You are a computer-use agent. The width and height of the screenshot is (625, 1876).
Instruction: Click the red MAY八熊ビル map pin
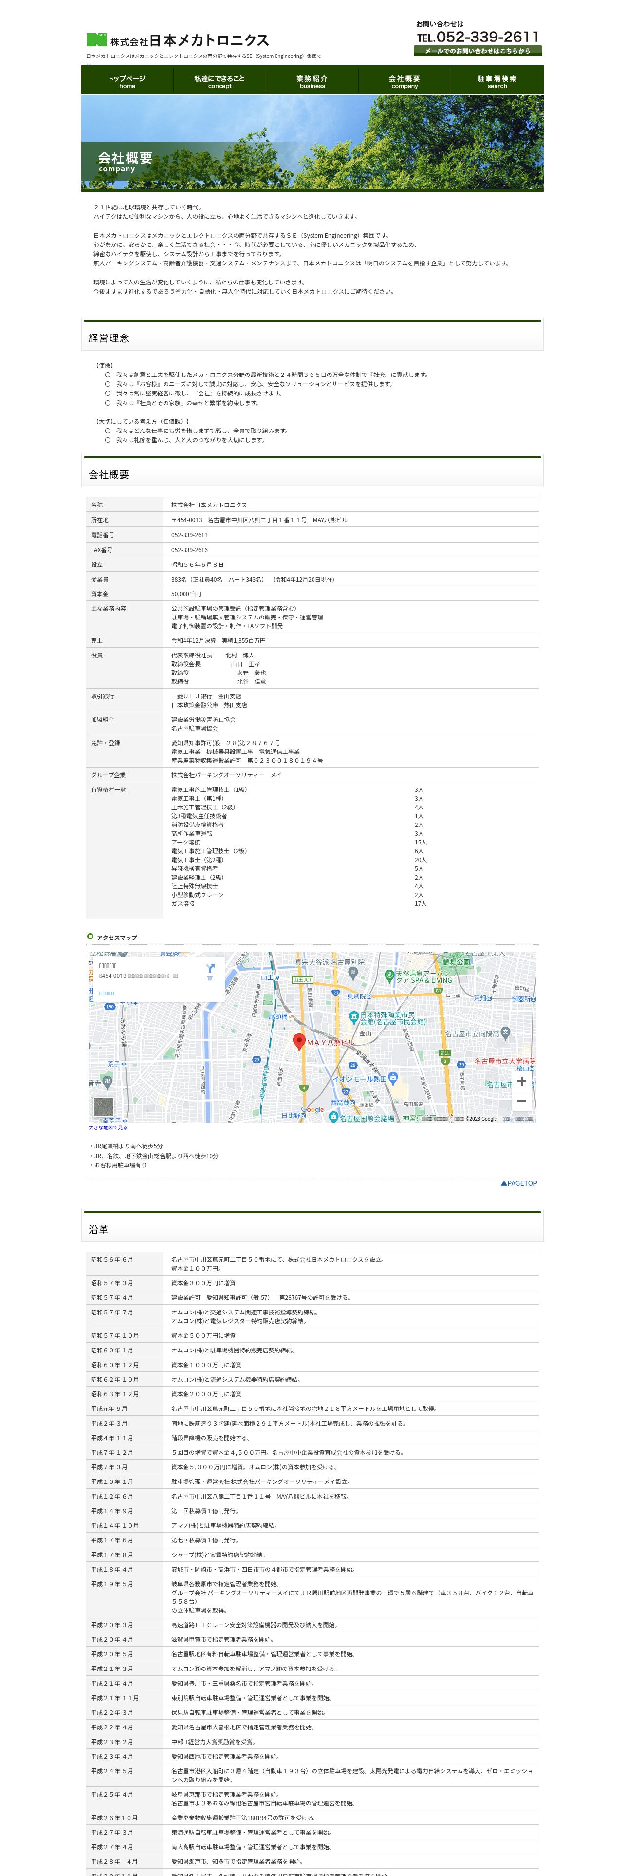point(298,1041)
